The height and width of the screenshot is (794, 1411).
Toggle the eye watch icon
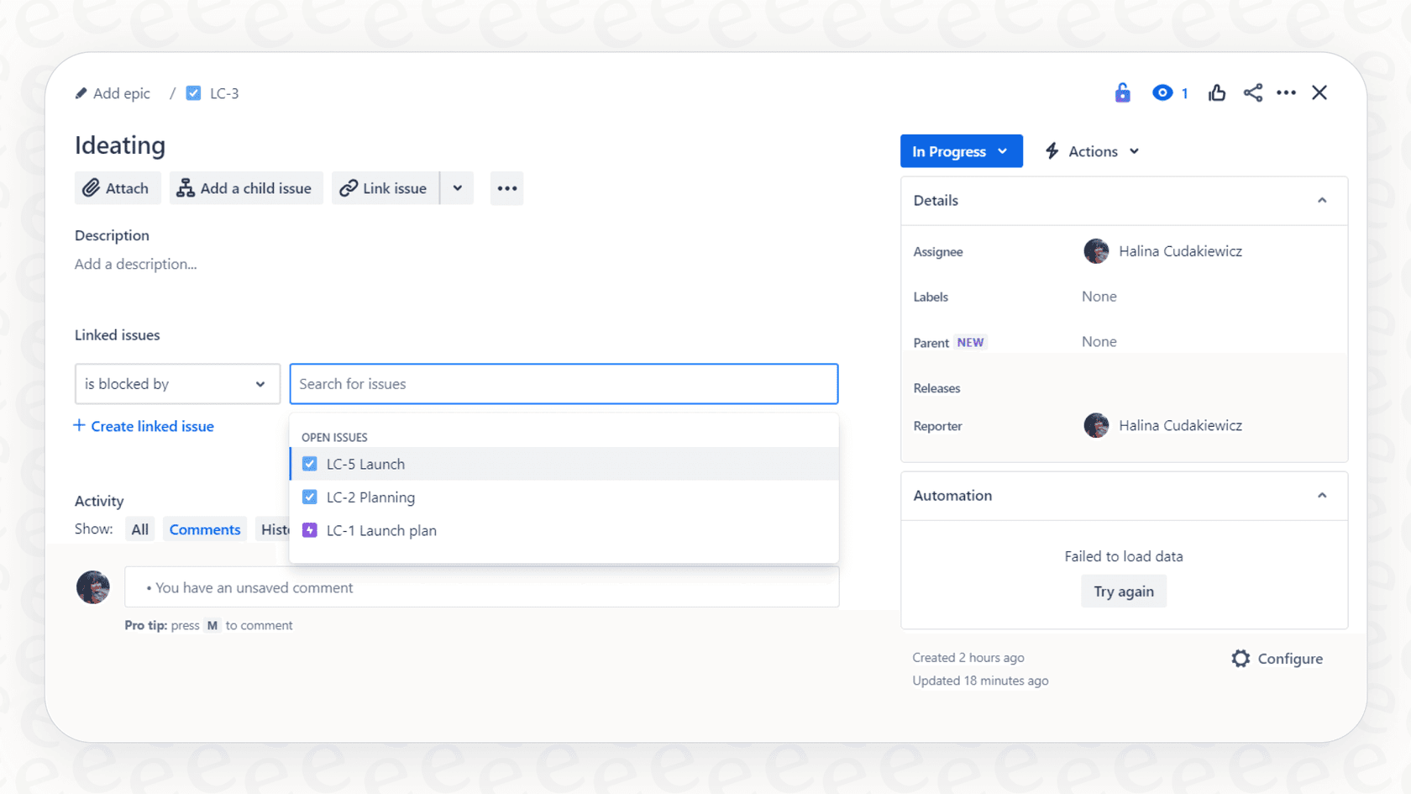coord(1162,92)
